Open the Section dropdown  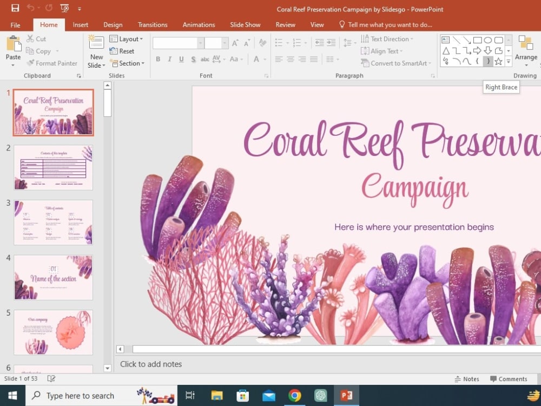127,63
